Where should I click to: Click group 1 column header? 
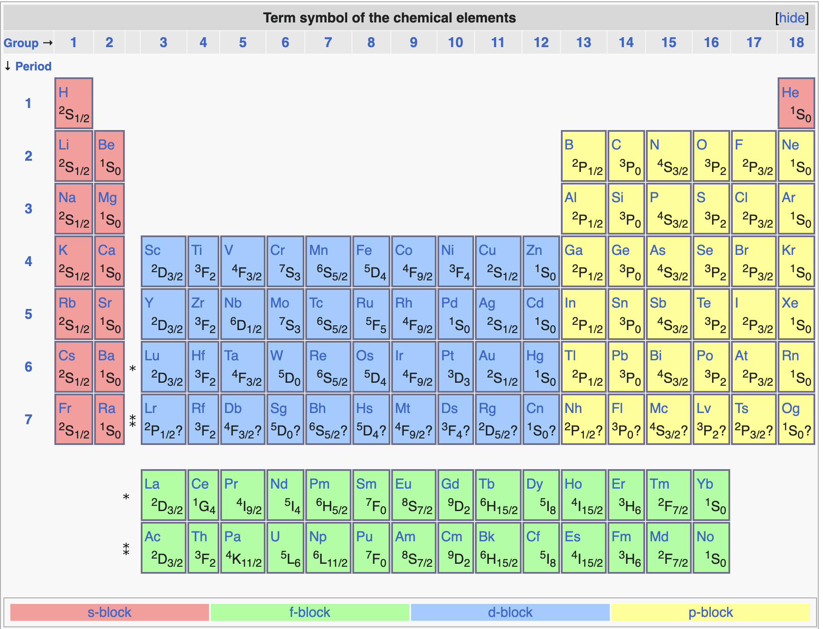(74, 42)
